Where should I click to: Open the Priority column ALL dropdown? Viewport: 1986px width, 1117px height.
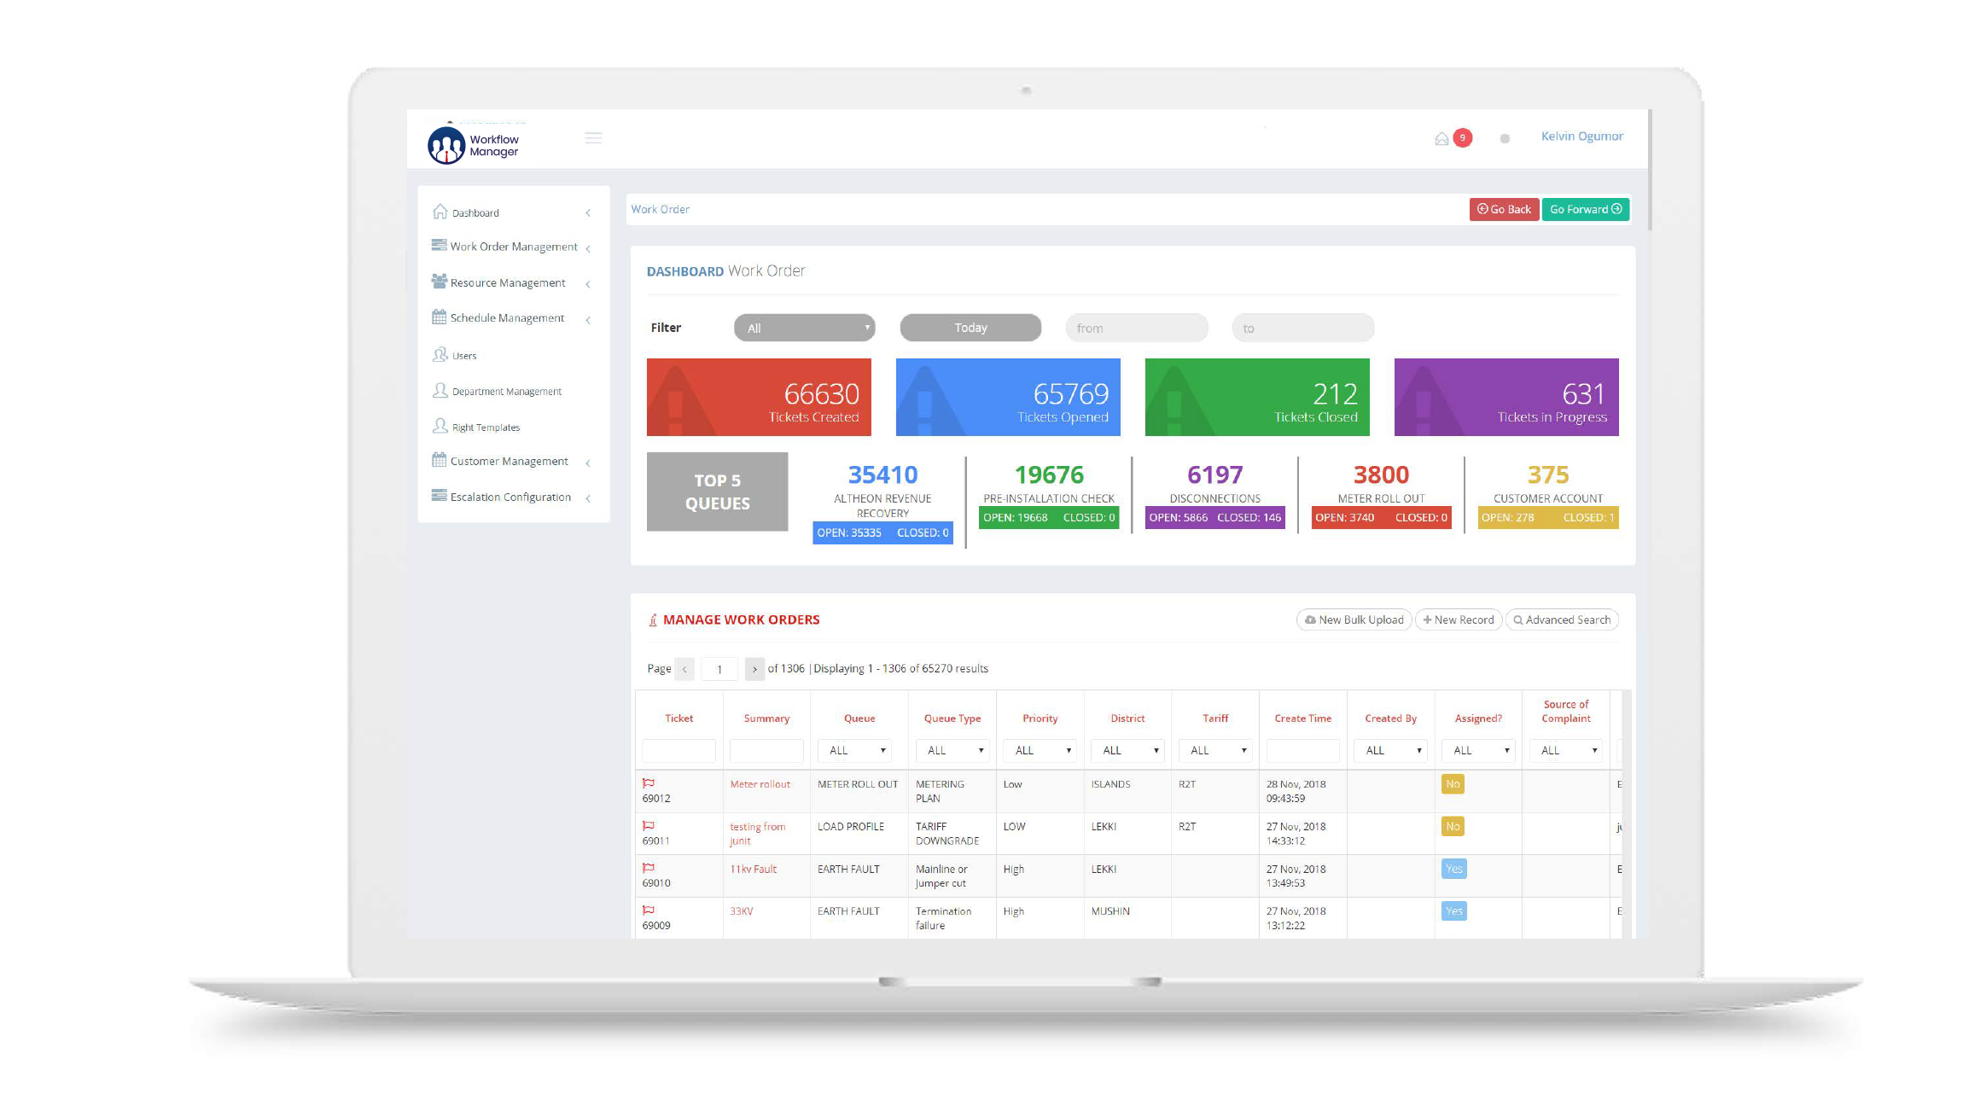click(1039, 750)
